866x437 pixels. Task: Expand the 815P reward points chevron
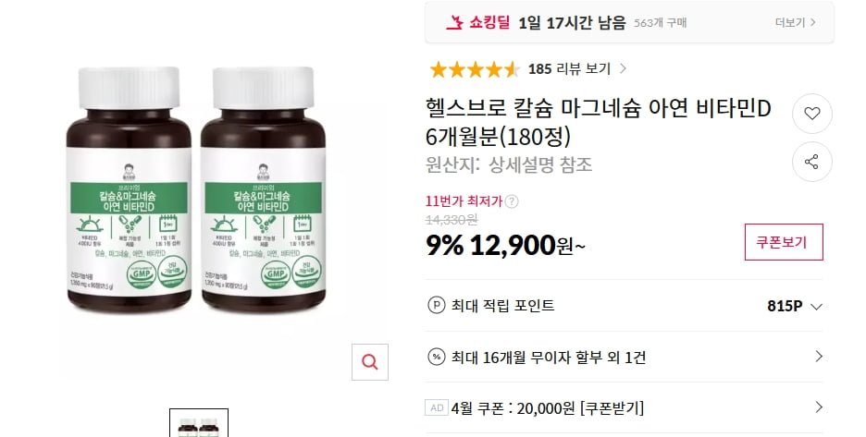tap(816, 307)
